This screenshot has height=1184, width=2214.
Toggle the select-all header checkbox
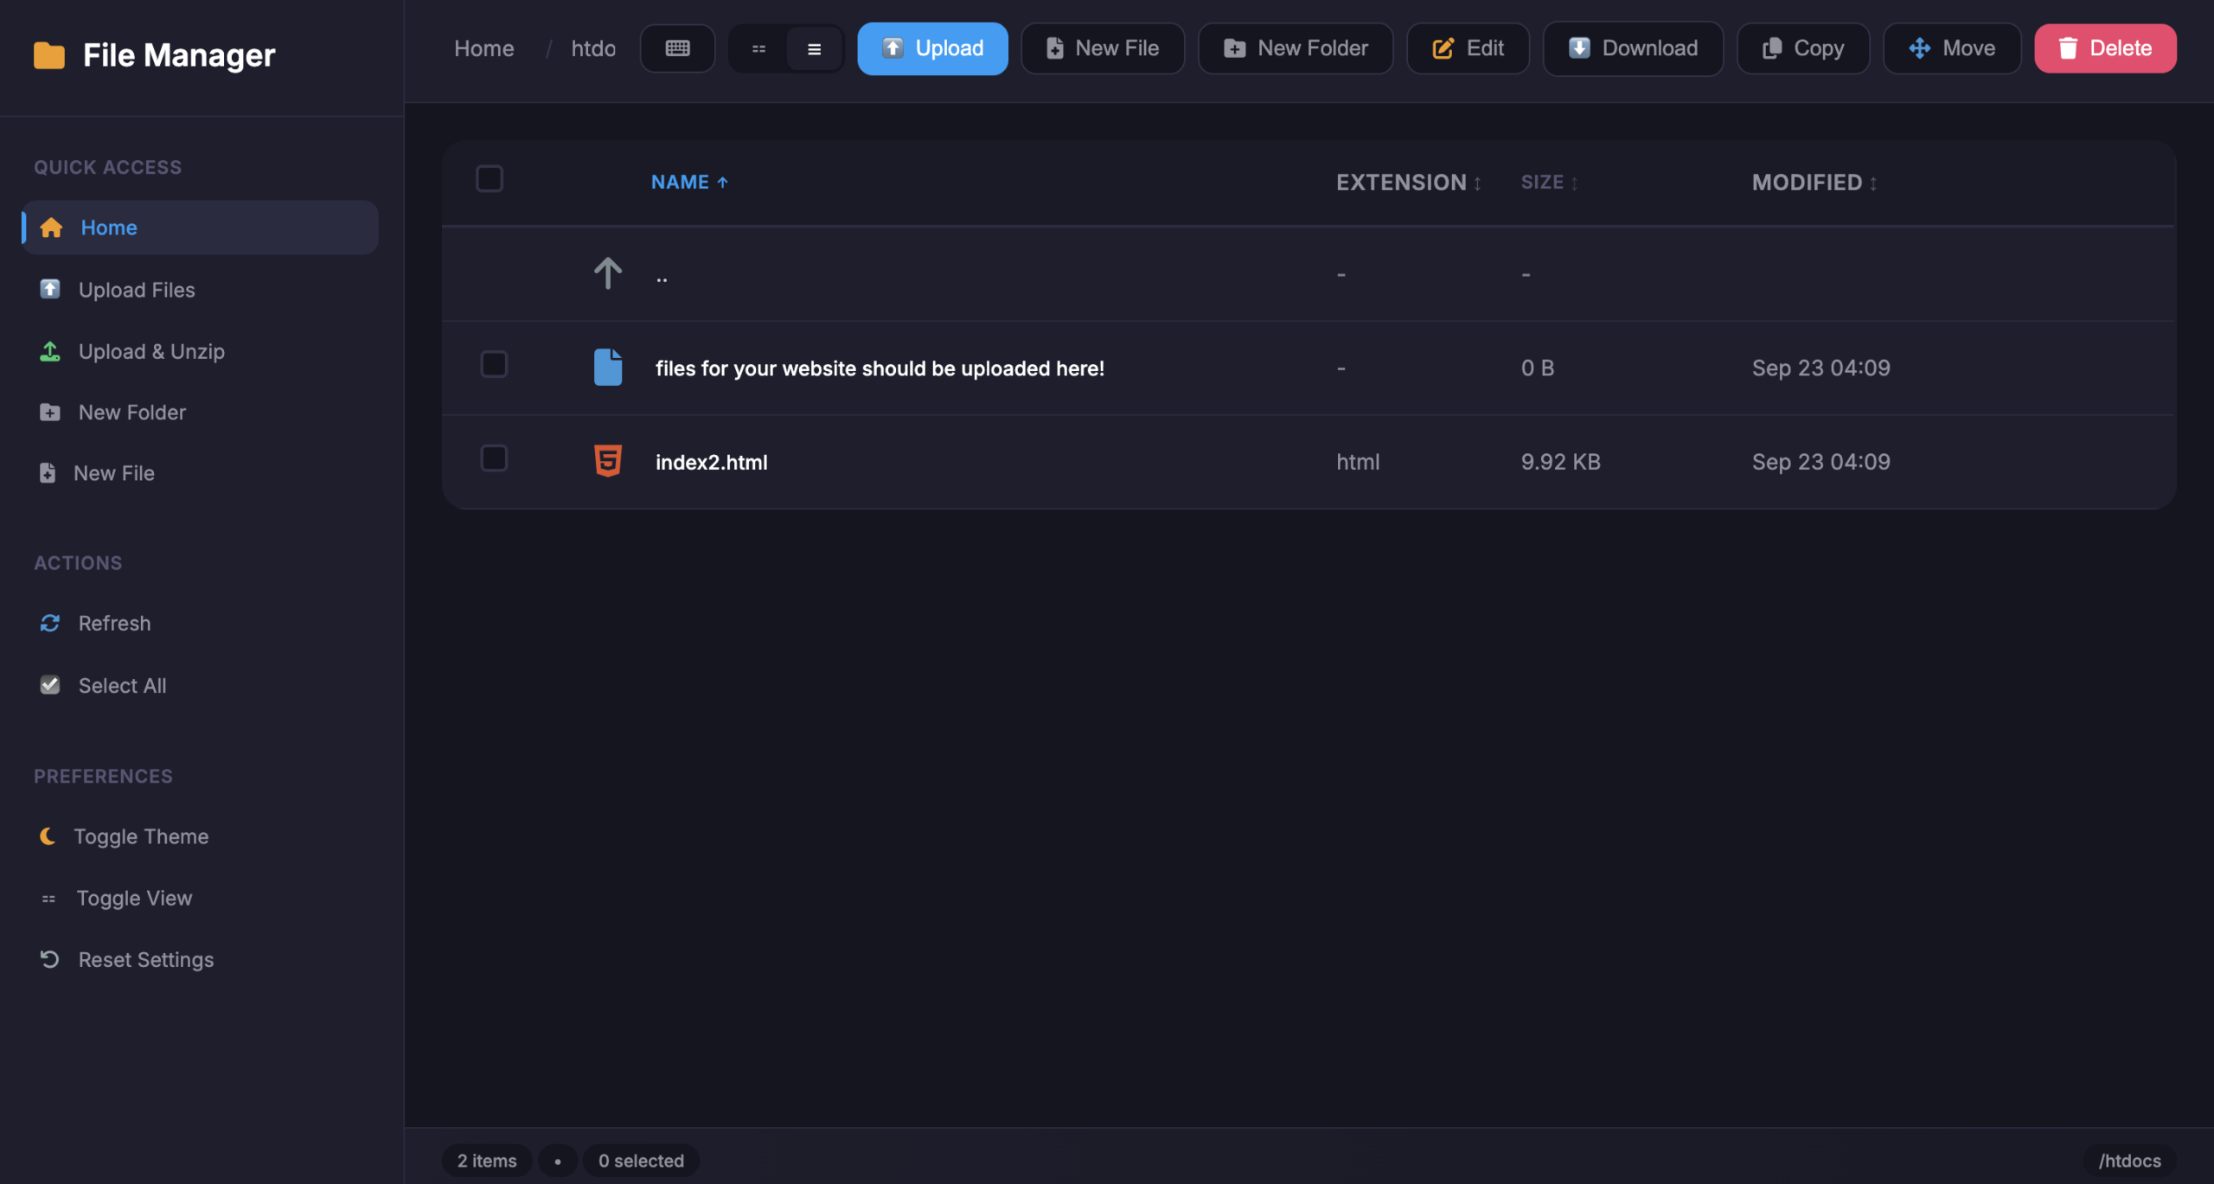(x=490, y=179)
